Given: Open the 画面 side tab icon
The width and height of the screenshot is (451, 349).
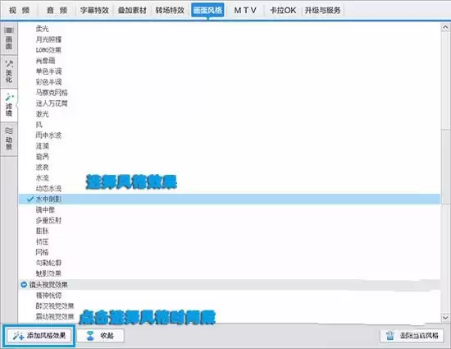Looking at the screenshot, I should click(x=9, y=30).
